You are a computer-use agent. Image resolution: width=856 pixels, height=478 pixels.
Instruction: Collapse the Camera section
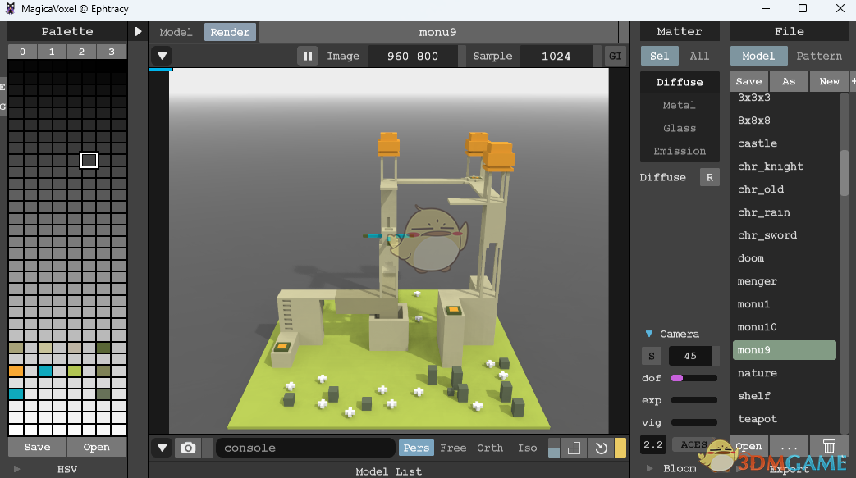pyautogui.click(x=649, y=334)
